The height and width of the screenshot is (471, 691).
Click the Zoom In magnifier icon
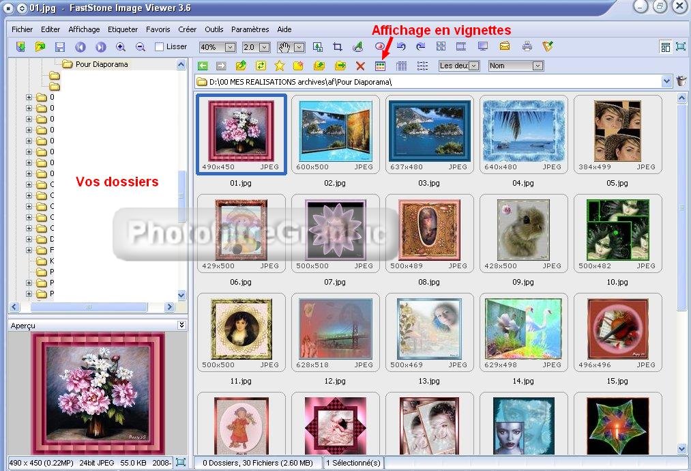tap(121, 47)
